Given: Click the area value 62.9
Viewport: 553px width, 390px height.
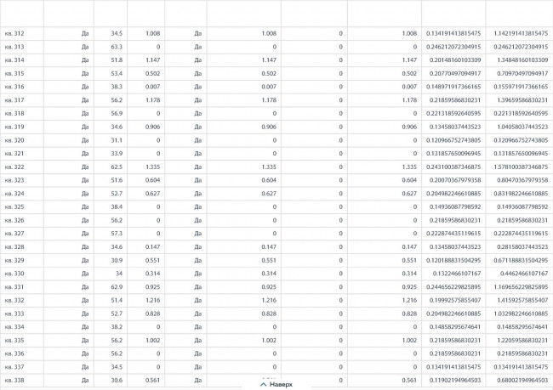Looking at the screenshot, I should tap(117, 287).
